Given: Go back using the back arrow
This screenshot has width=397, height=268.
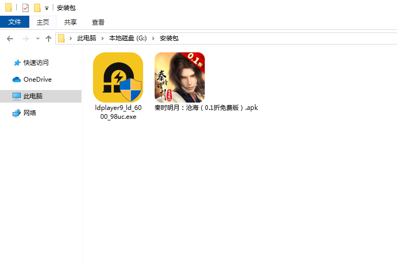Looking at the screenshot, I should [10, 38].
